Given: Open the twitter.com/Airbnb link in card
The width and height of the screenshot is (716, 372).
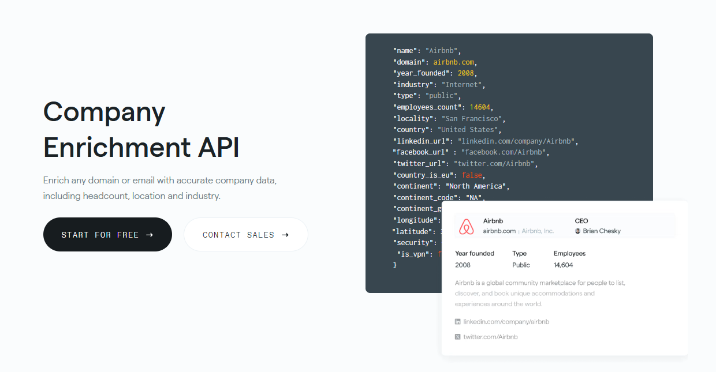Looking at the screenshot, I should pos(490,337).
